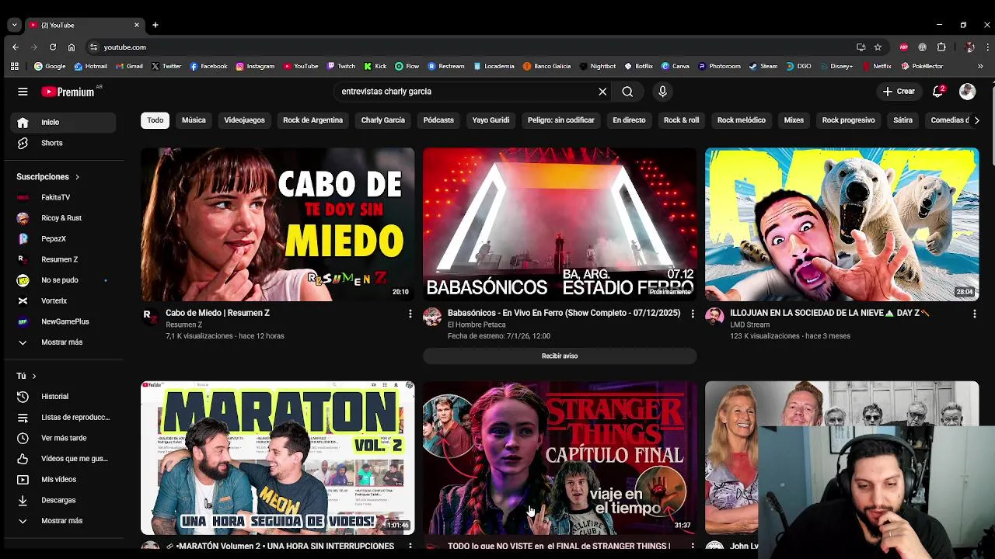Image resolution: width=995 pixels, height=559 pixels.
Task: Open the ILLOJUAN EN LA SOCIEDAD DE LA NIEVE title
Action: (829, 313)
